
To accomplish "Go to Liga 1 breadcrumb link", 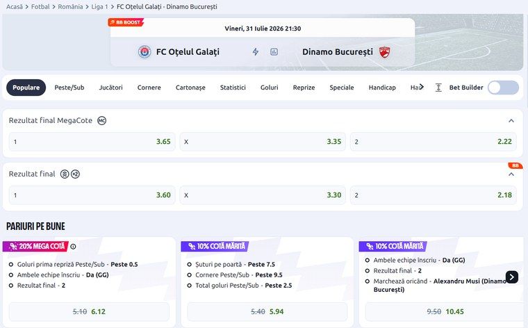I will [99, 7].
